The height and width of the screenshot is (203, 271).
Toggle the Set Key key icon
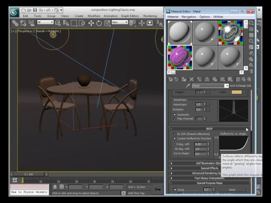(157, 190)
